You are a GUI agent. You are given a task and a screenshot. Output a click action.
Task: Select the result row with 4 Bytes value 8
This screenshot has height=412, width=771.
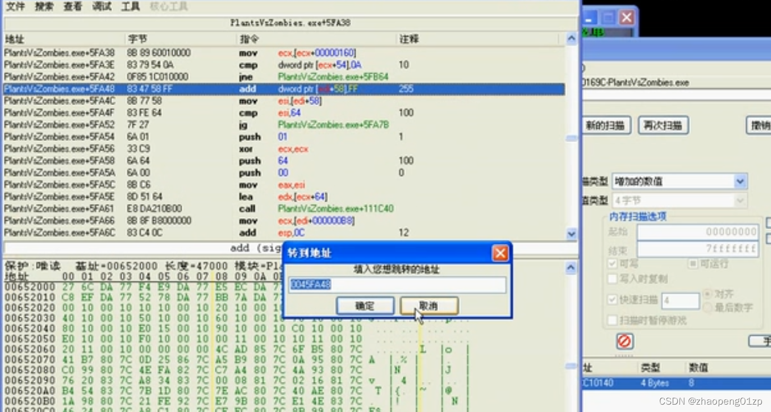[x=676, y=383]
